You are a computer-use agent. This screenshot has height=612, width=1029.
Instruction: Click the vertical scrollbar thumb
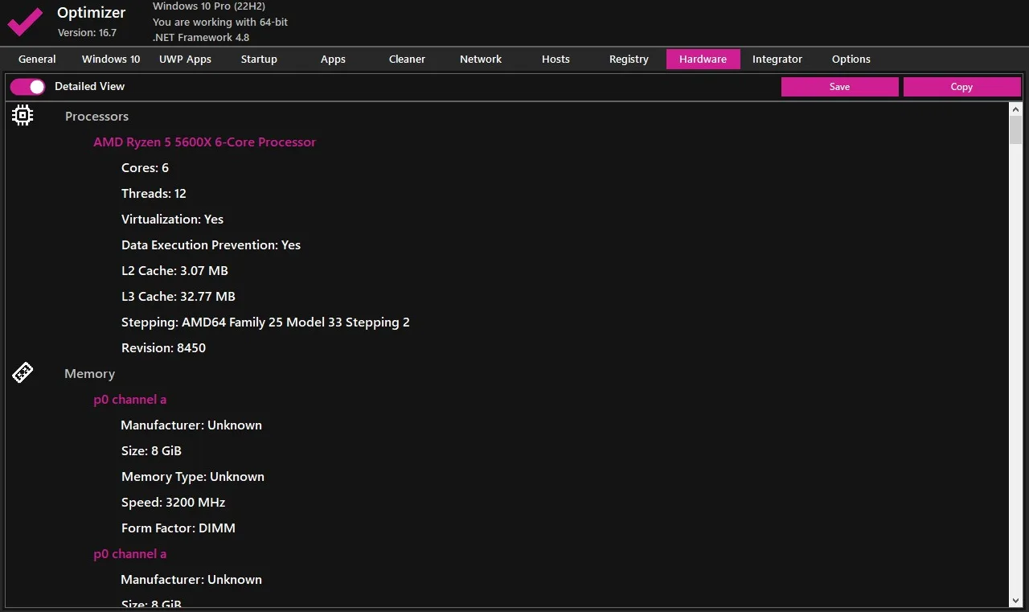1015,130
